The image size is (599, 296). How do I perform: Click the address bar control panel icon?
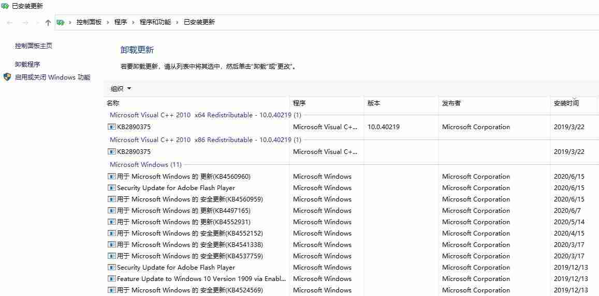(61, 23)
